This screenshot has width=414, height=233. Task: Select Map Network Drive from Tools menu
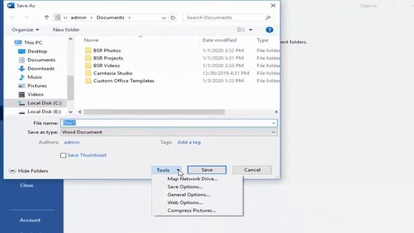pos(193,179)
